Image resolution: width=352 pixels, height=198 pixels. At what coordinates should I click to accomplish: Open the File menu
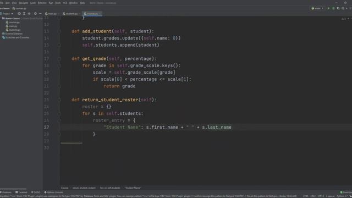tap(2, 3)
